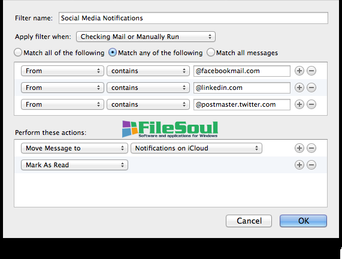Viewport: 342px width, 259px height.
Task: Cancel the filter dialog
Action: 249,221
